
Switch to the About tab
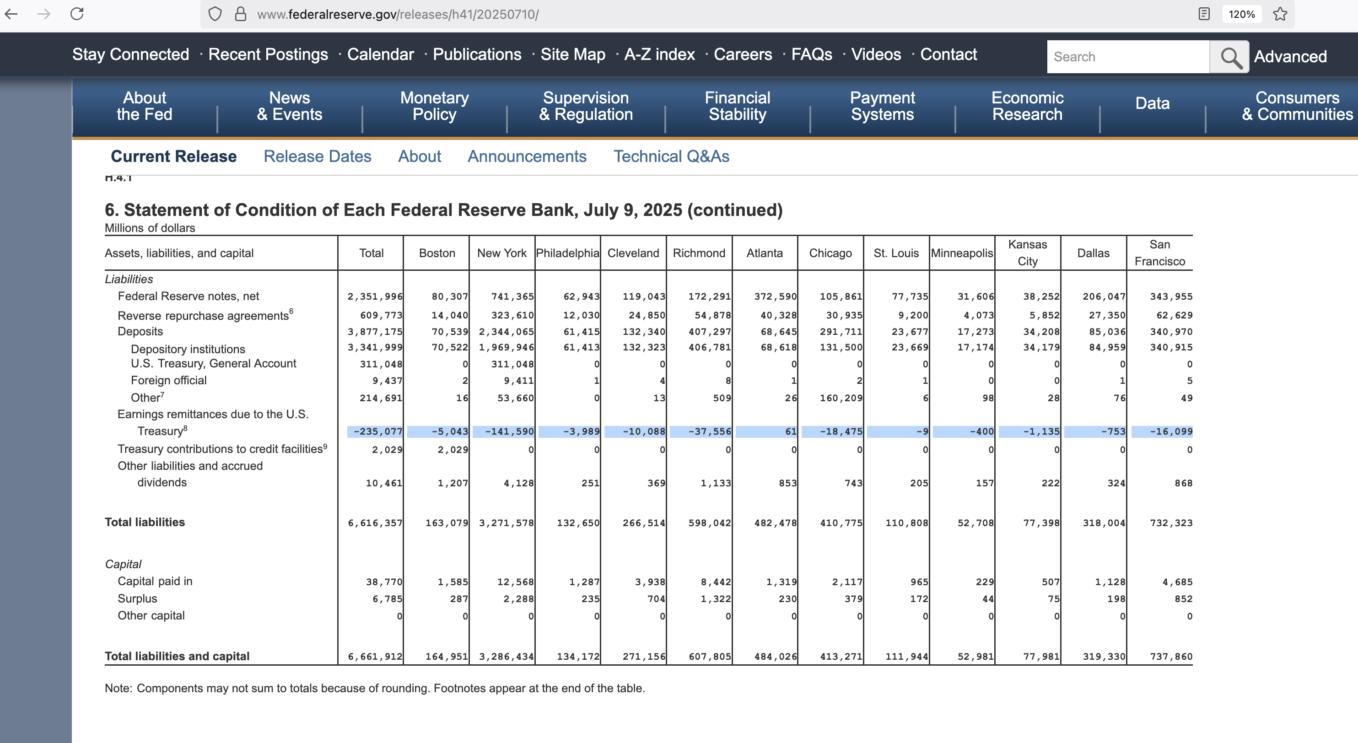419,156
